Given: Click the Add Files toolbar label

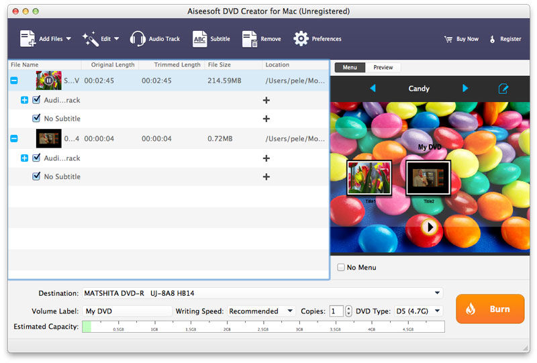Looking at the screenshot, I should (x=51, y=39).
